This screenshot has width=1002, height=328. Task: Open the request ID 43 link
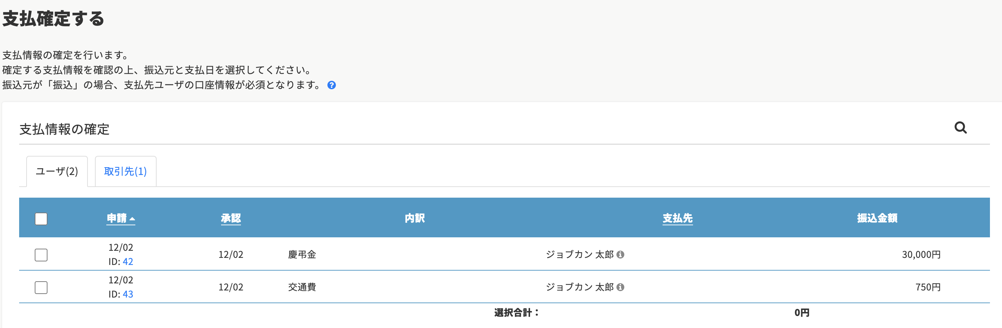click(128, 294)
